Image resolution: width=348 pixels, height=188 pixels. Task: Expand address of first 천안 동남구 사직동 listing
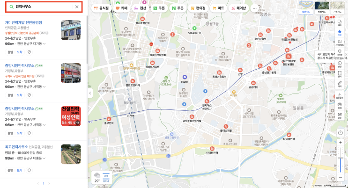click(44, 87)
